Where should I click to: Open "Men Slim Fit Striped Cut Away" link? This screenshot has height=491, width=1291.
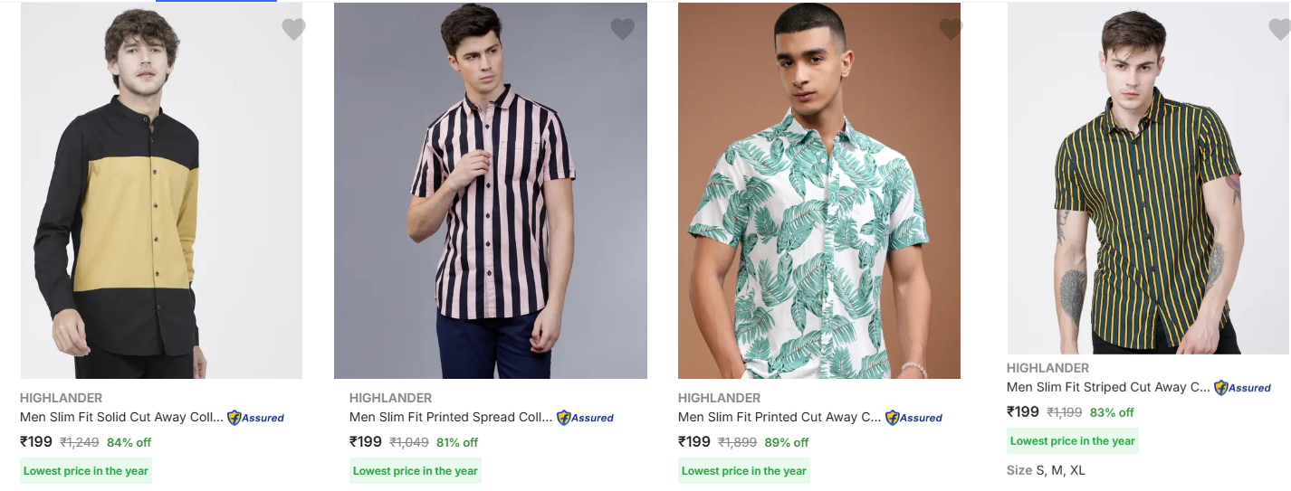pos(1108,387)
